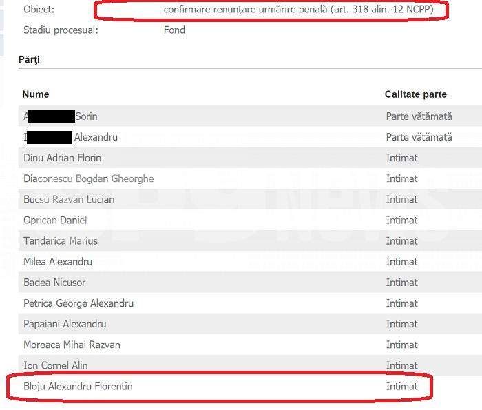Click the name Milea Alexandru

pos(58,262)
